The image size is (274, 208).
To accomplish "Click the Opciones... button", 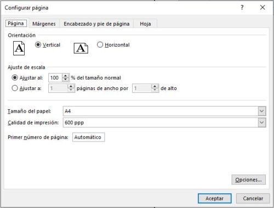I will click(x=248, y=179).
